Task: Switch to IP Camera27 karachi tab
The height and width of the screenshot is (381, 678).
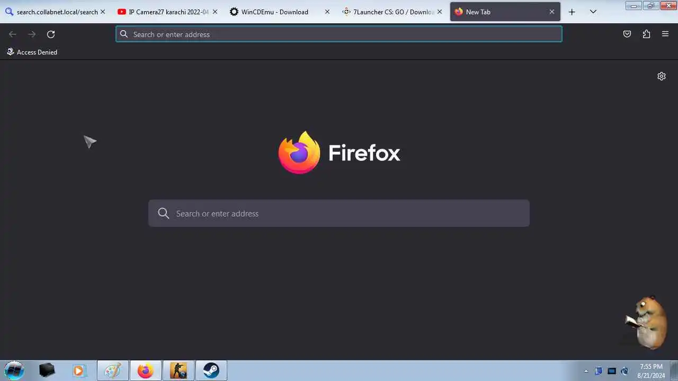Action: 168,12
